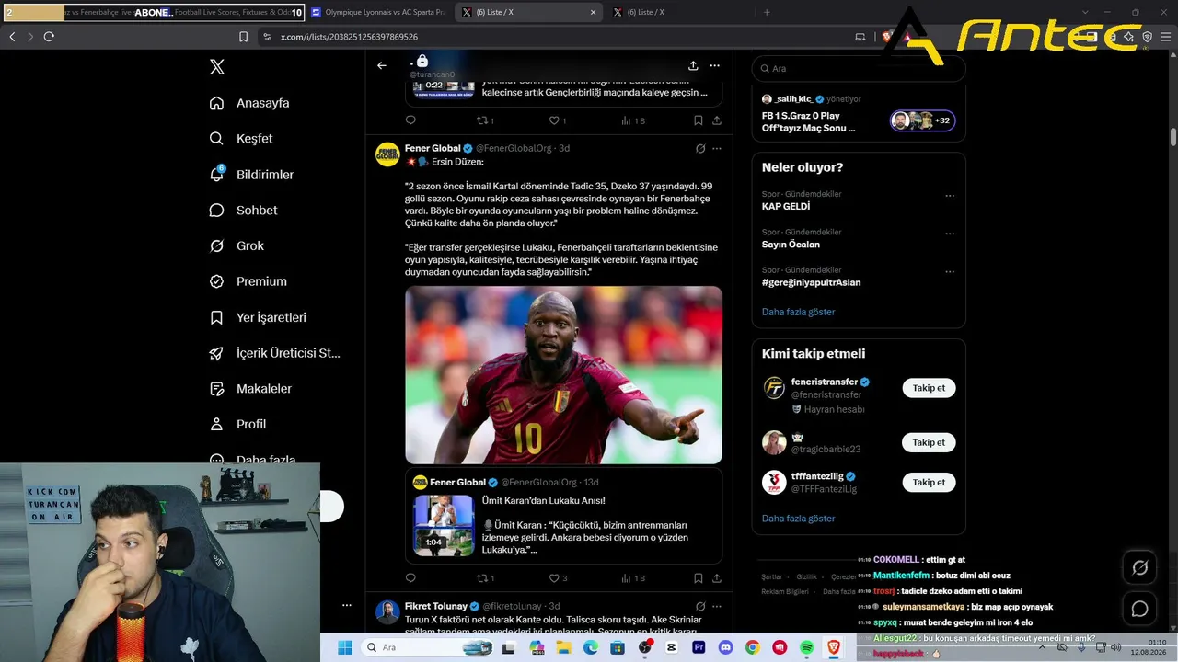Screen dimensions: 1178x662
Task: View stats of the Fener Global Ersin Düzen post
Action: pos(633,578)
